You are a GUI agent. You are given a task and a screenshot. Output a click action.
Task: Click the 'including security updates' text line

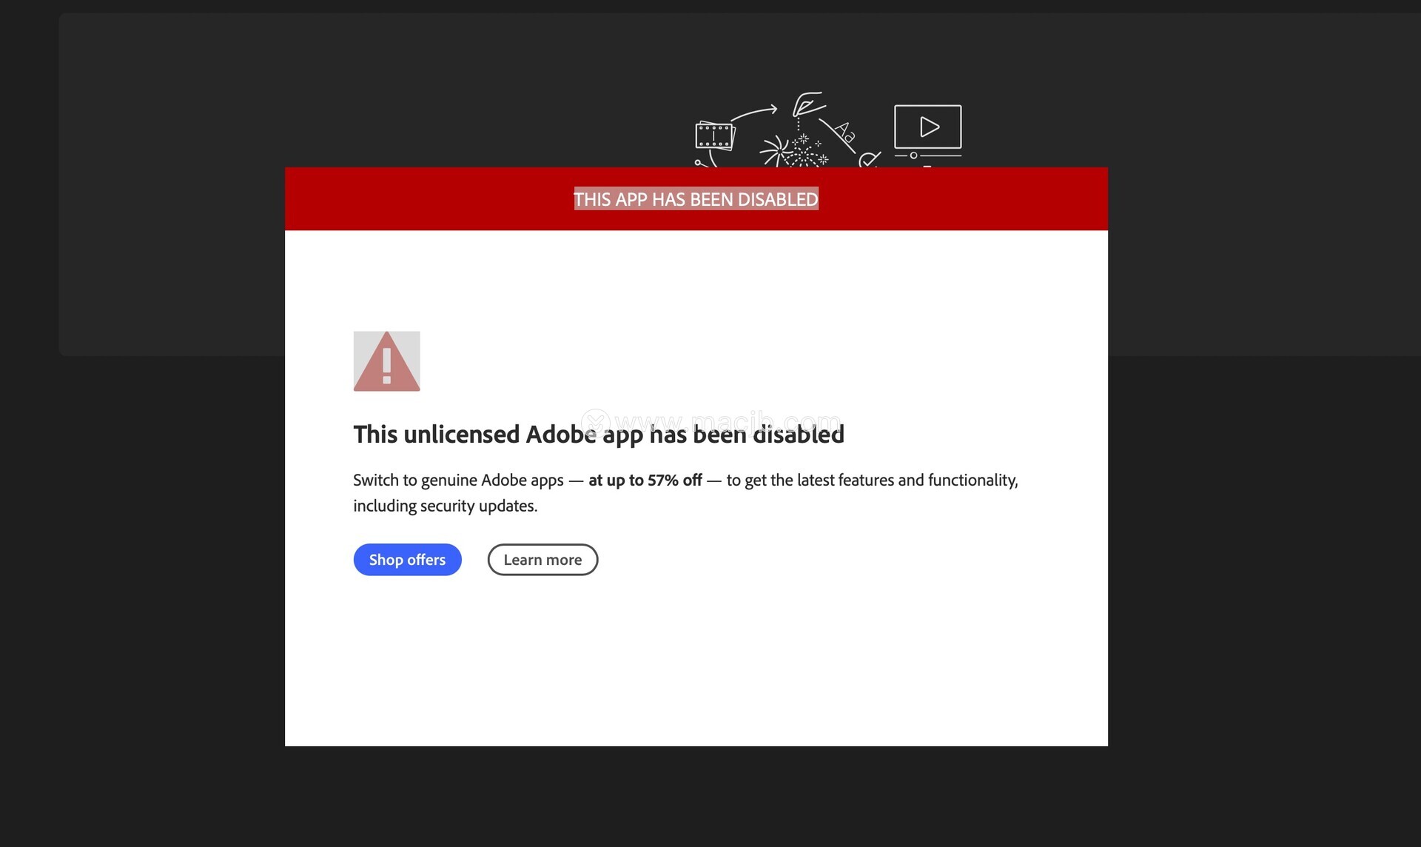click(445, 506)
